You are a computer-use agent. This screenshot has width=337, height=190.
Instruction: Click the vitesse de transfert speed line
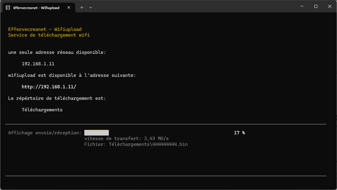[126, 139]
